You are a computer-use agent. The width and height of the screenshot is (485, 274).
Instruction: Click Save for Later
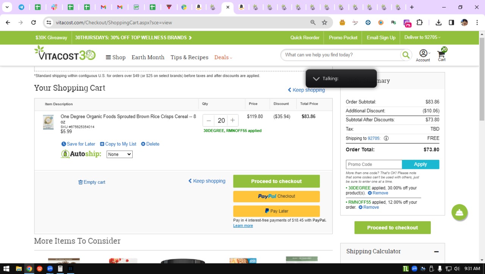78,144
